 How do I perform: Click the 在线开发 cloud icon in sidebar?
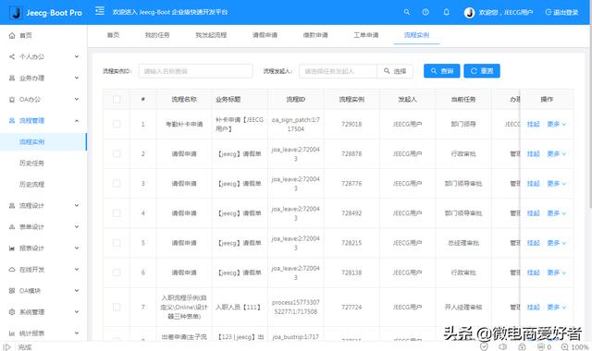(12, 269)
